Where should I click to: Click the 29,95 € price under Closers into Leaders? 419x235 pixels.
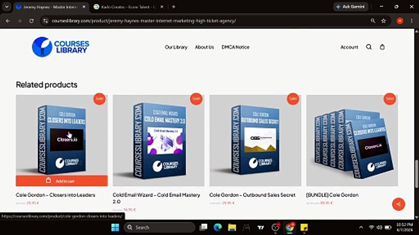tap(33, 203)
